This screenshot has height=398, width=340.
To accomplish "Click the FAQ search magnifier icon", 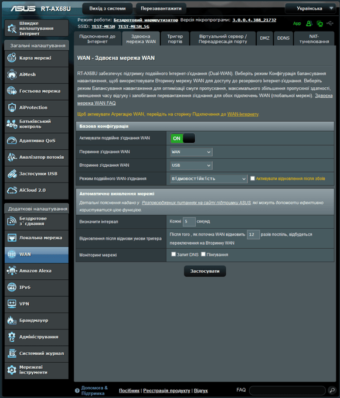I will tap(332, 390).
